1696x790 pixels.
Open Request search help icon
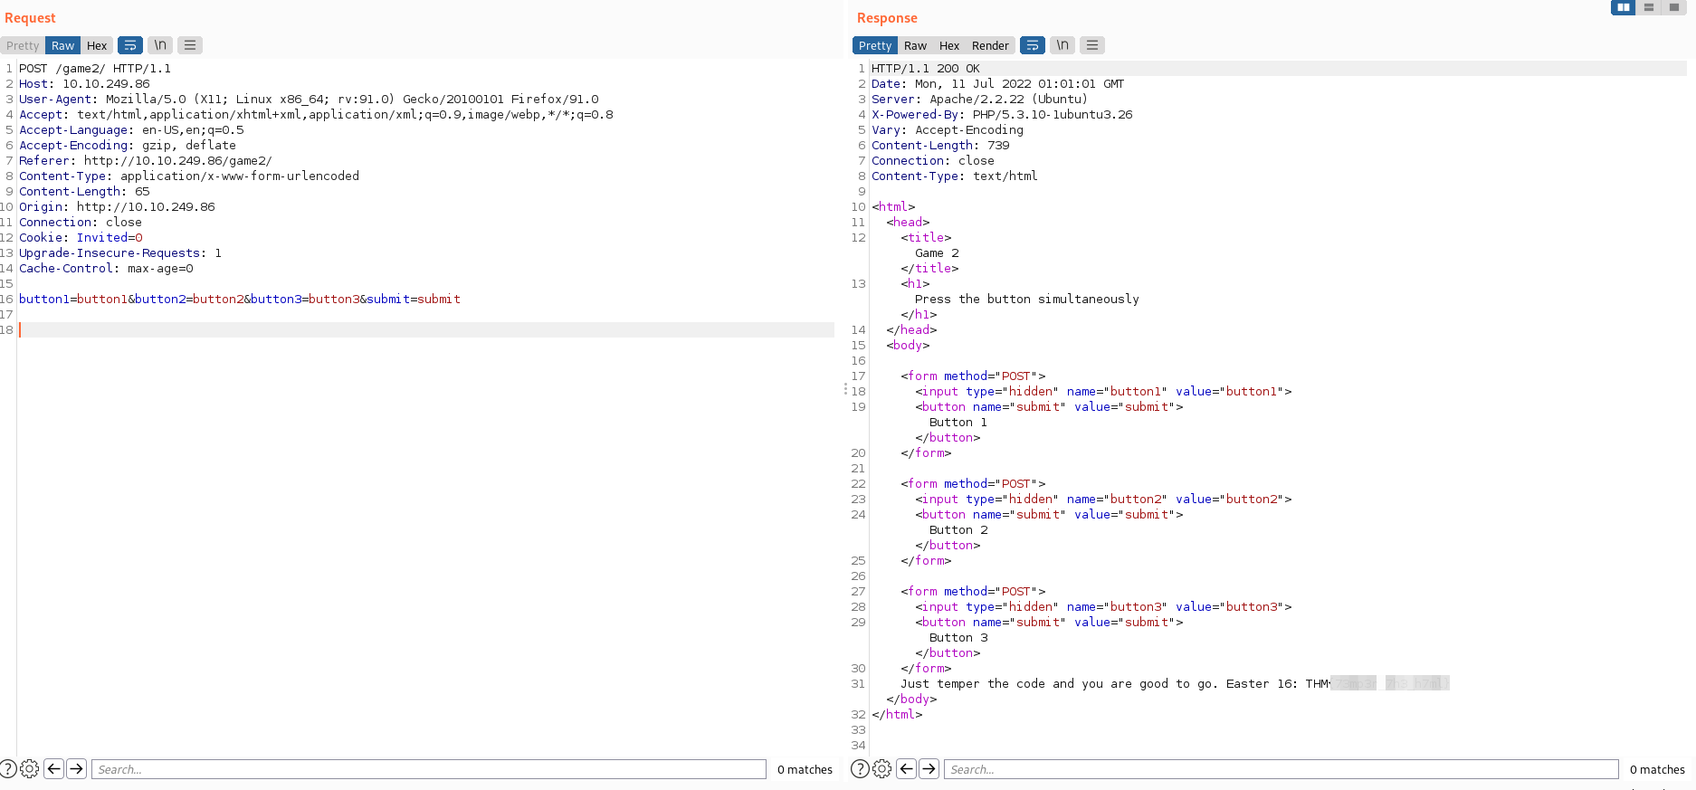8,769
